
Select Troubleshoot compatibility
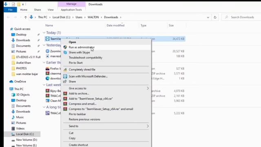86,58
